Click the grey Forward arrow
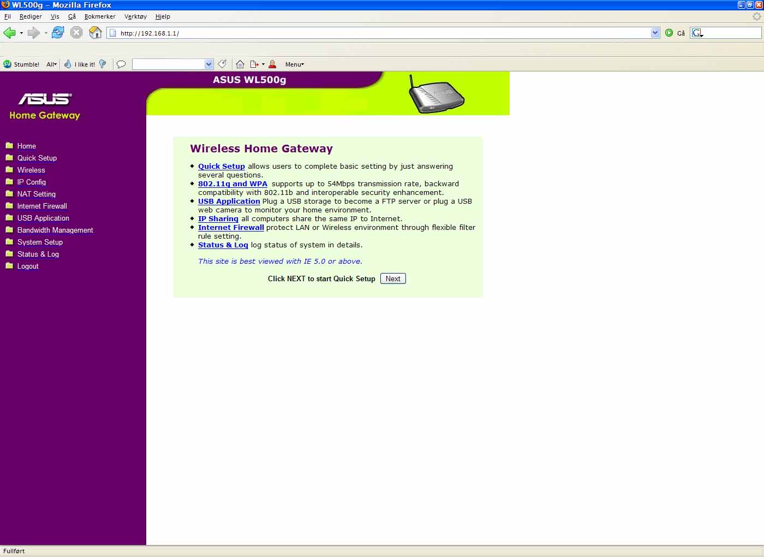 (34, 33)
